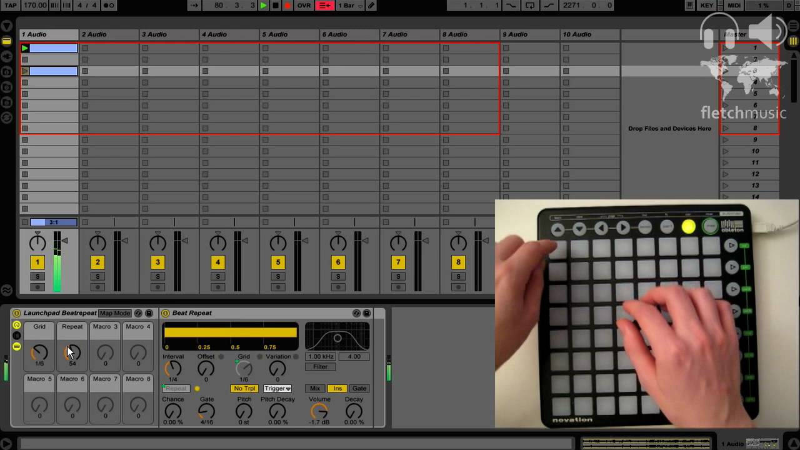This screenshot has height=450, width=800.
Task: Toggle the computer MIDI keyboard icon
Action: (689, 6)
